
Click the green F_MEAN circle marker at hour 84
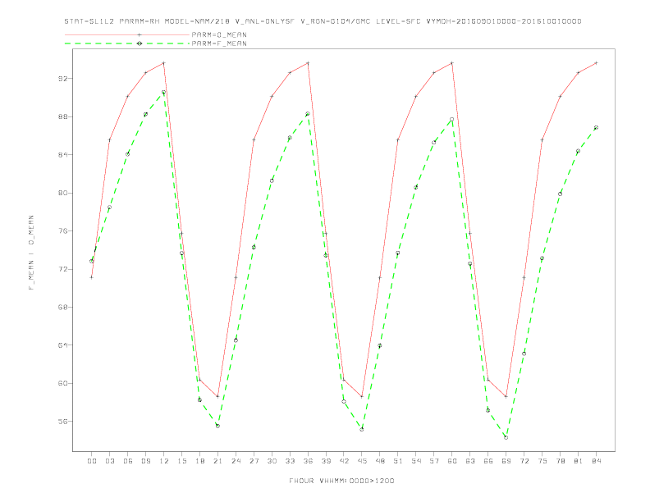[x=596, y=128]
